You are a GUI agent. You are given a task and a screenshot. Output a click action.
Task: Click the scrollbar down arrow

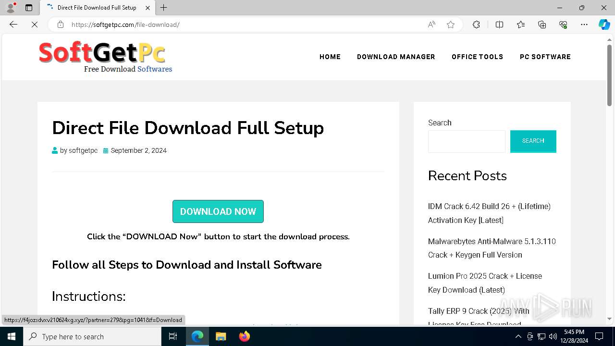(609, 319)
